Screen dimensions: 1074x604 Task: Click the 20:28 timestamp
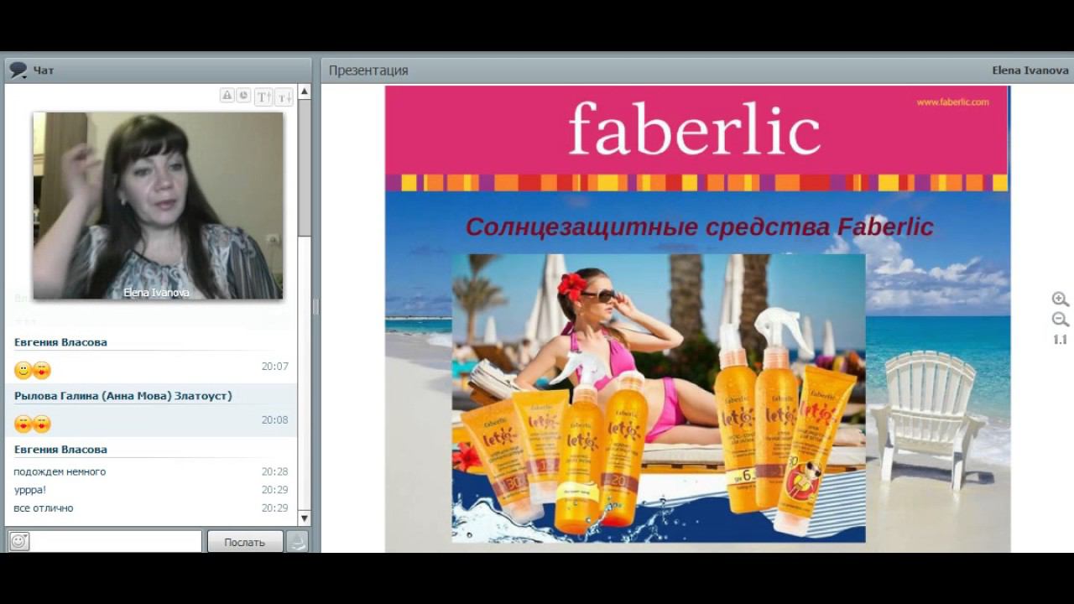click(274, 471)
